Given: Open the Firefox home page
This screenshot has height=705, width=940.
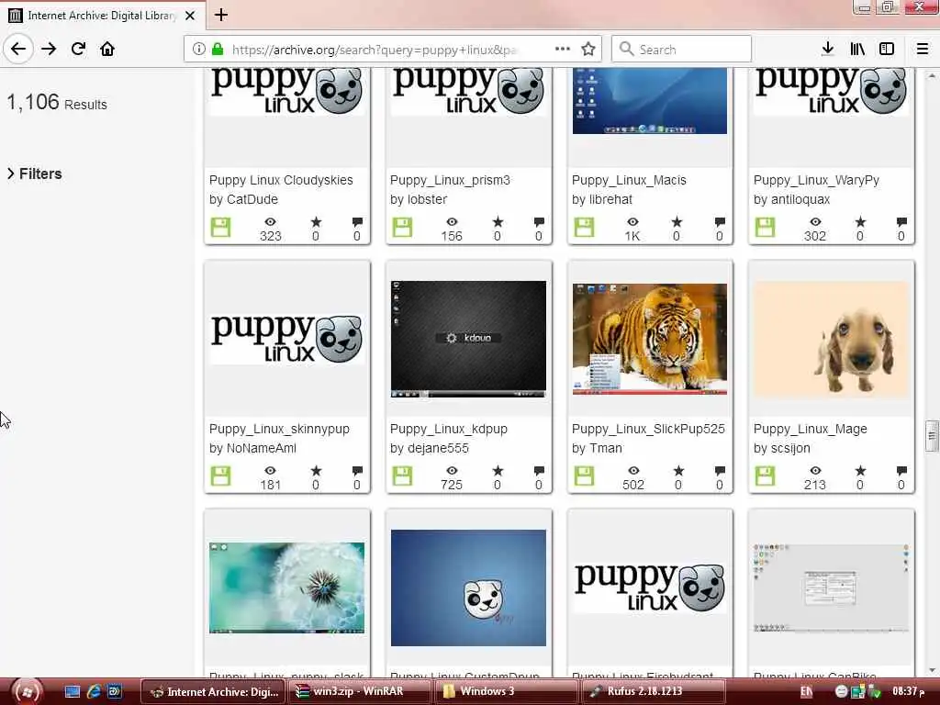Looking at the screenshot, I should pyautogui.click(x=107, y=50).
